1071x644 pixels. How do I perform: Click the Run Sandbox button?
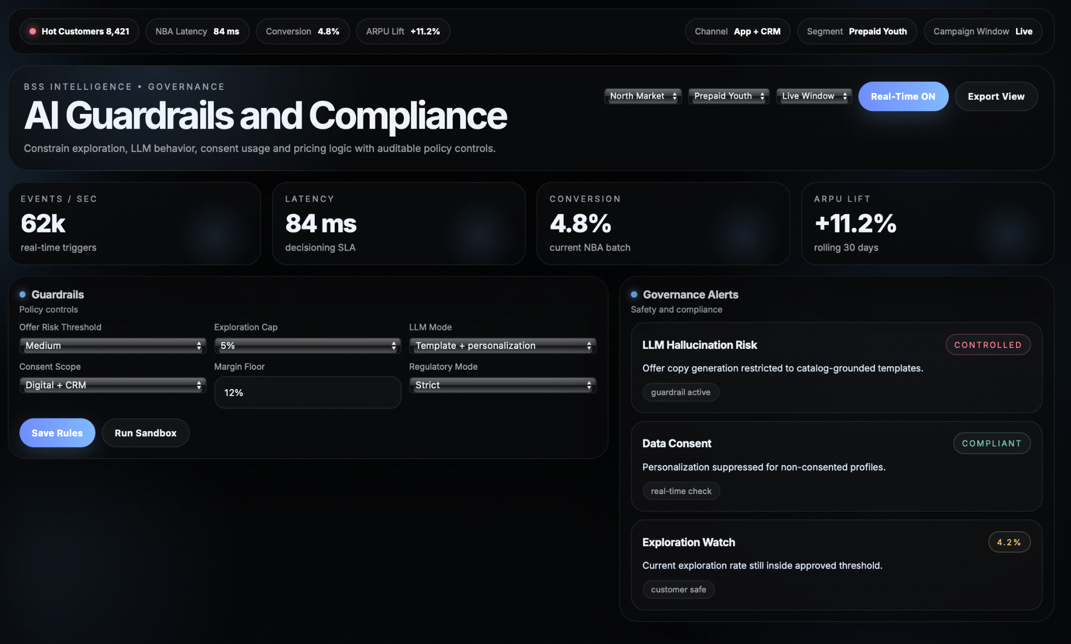coord(145,432)
